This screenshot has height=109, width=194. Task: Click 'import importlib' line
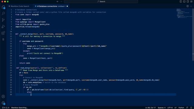click(x=23, y=19)
